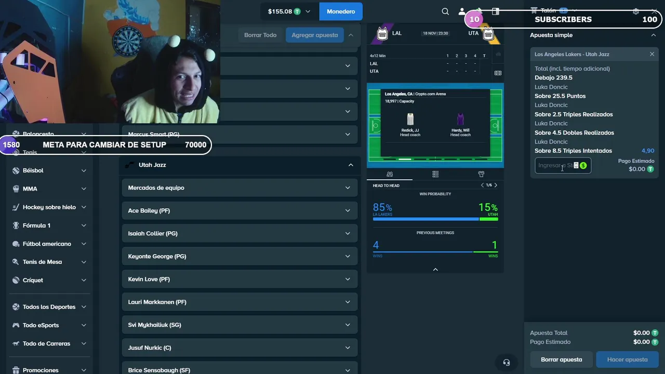Click Borrar apuesta button
This screenshot has height=374, width=665.
click(x=561, y=359)
